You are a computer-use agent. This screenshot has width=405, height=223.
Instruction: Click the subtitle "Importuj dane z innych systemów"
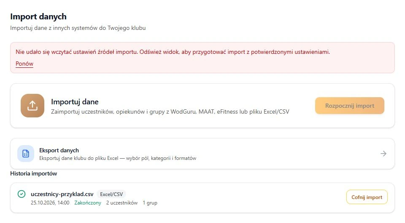(x=78, y=28)
